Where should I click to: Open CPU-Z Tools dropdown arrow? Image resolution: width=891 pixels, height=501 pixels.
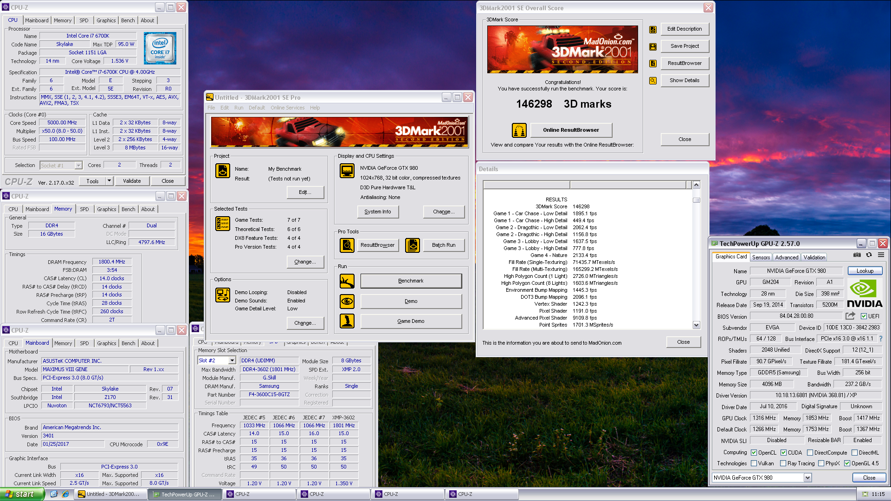click(x=109, y=181)
